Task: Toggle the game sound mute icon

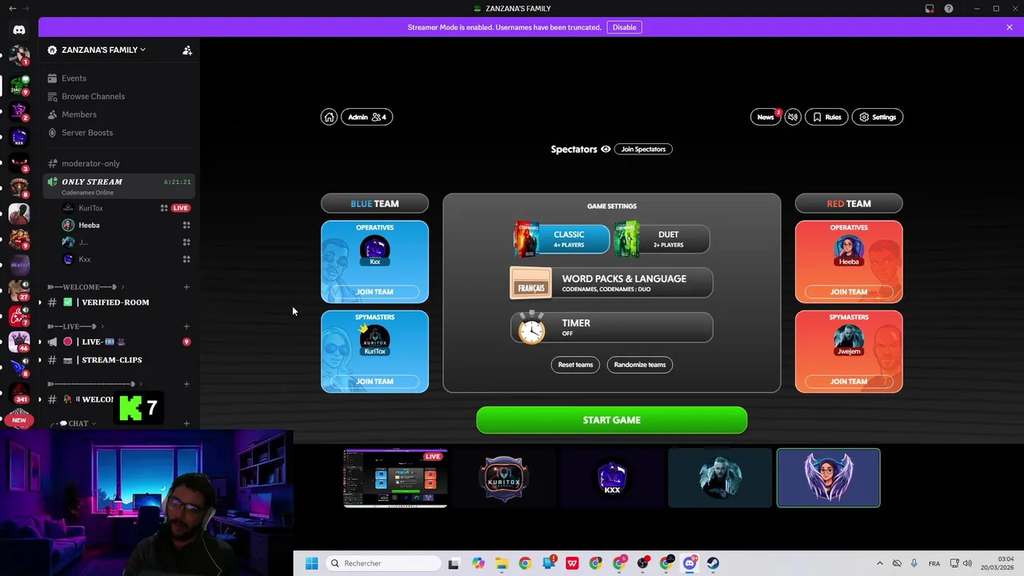Action: pyautogui.click(x=793, y=117)
